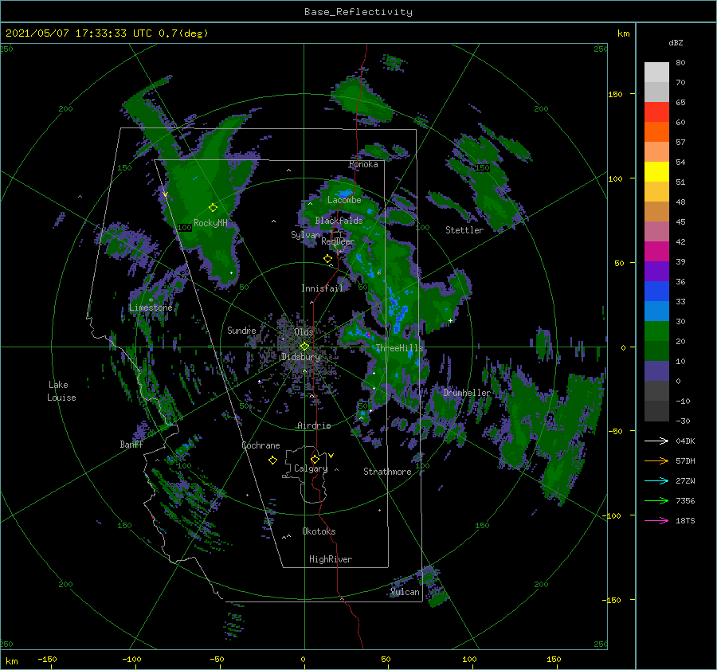Click the Limestone label
Image resolution: width=717 pixels, height=670 pixels.
[151, 308]
